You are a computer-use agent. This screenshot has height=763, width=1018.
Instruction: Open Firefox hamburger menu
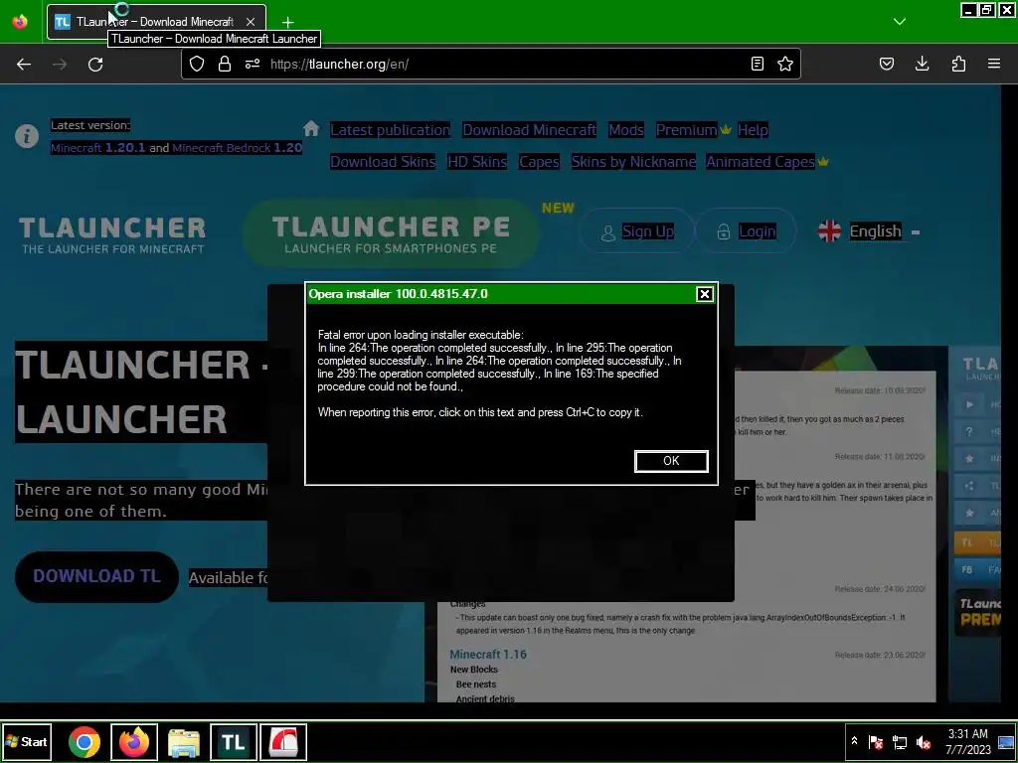pyautogui.click(x=993, y=64)
